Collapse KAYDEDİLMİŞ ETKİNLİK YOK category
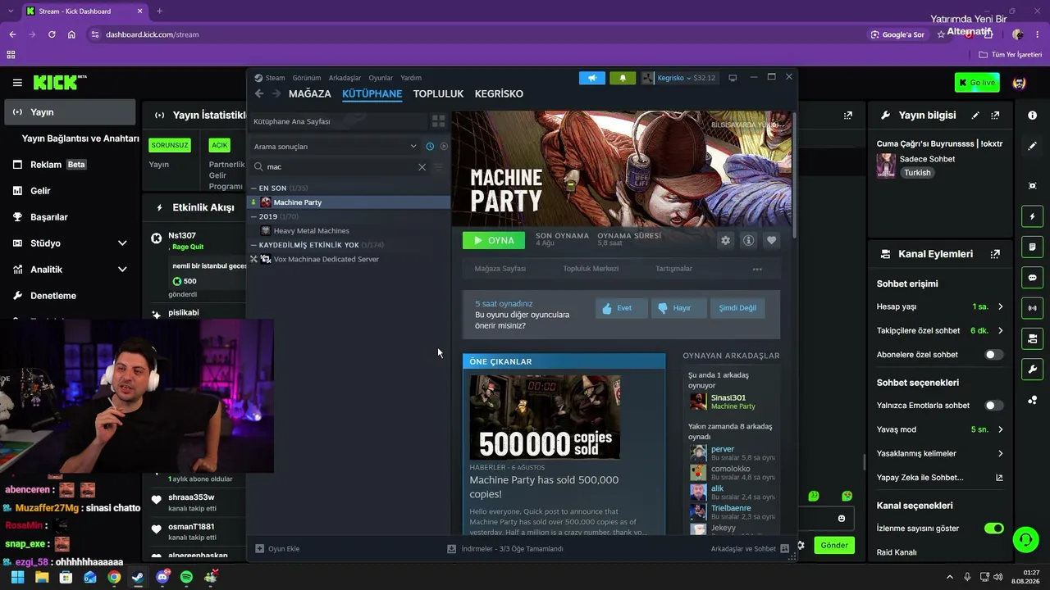 click(x=254, y=245)
